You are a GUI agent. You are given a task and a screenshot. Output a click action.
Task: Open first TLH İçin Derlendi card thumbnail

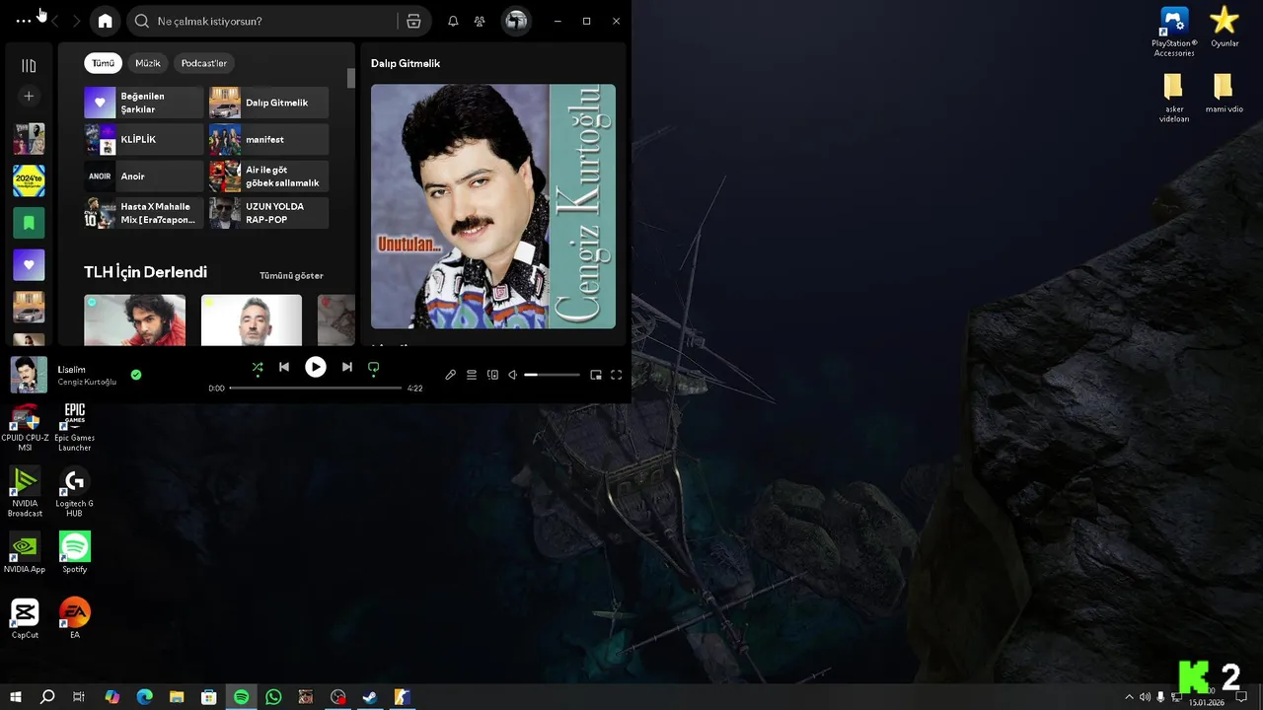coord(134,319)
